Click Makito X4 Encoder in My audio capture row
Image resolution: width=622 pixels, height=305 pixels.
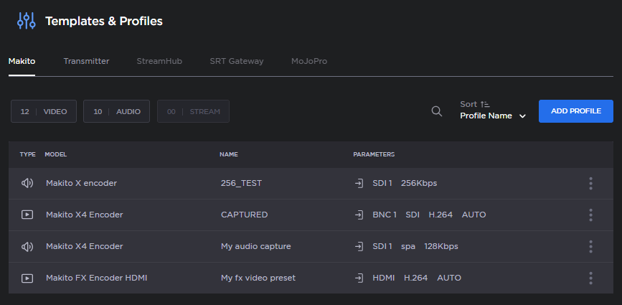(85, 246)
